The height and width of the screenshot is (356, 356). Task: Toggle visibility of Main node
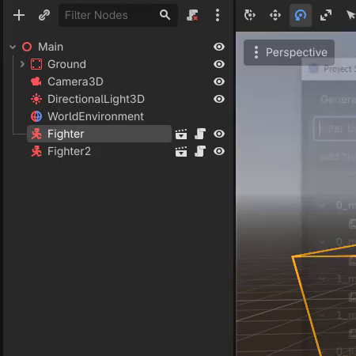219,47
